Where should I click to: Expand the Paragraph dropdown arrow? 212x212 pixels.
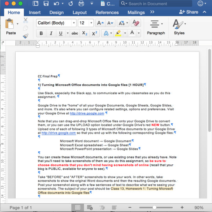pos(162,24)
